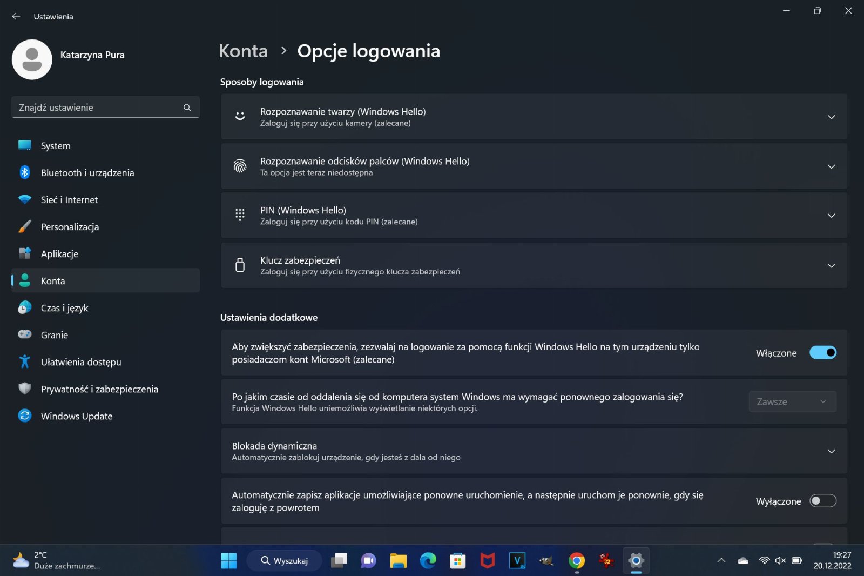
Task: Open Bluetooth i urządzenia settings
Action: [87, 173]
